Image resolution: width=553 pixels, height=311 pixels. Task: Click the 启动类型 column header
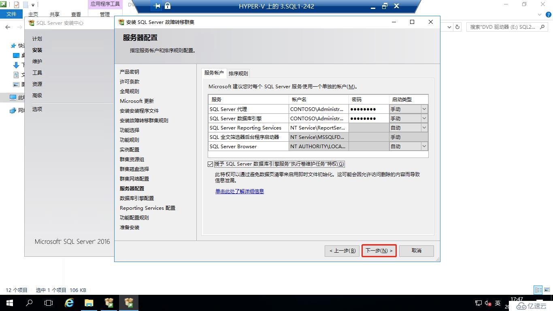pyautogui.click(x=409, y=99)
